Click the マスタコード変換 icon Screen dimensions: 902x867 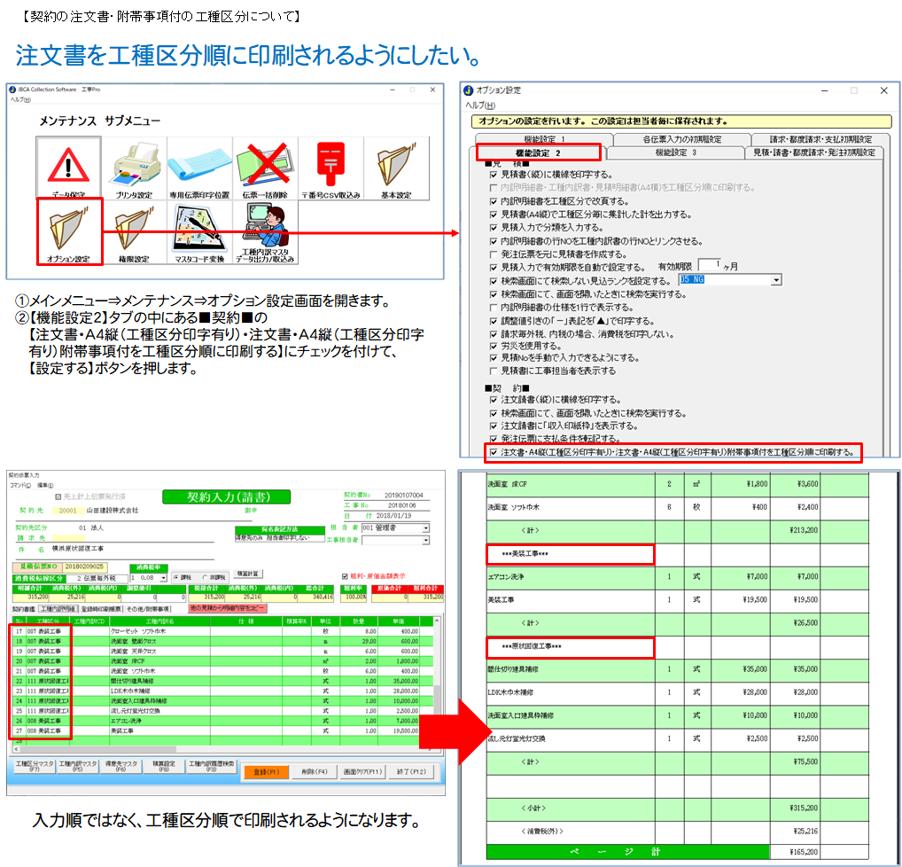coord(199,232)
